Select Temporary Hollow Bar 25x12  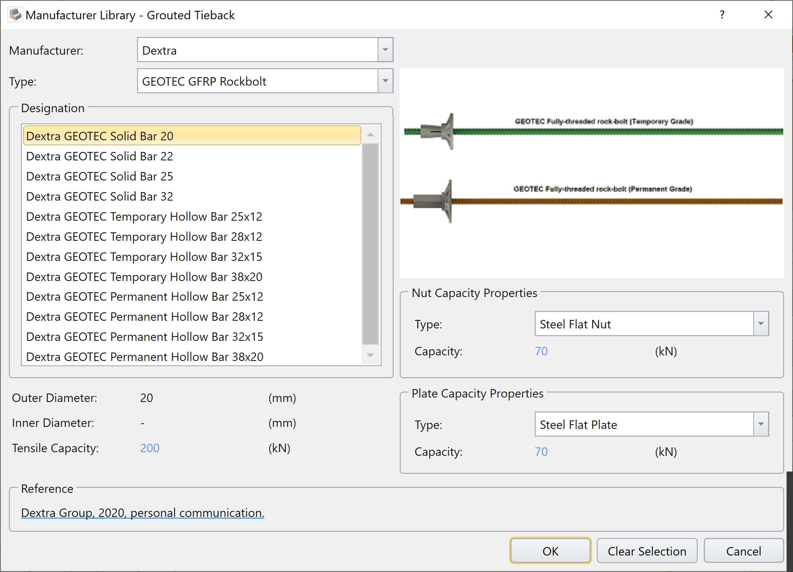coord(192,216)
